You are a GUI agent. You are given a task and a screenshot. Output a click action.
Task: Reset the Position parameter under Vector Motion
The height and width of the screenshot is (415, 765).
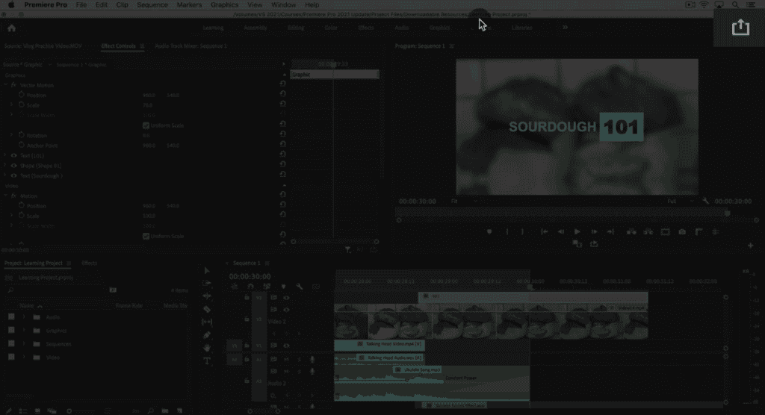coord(282,95)
